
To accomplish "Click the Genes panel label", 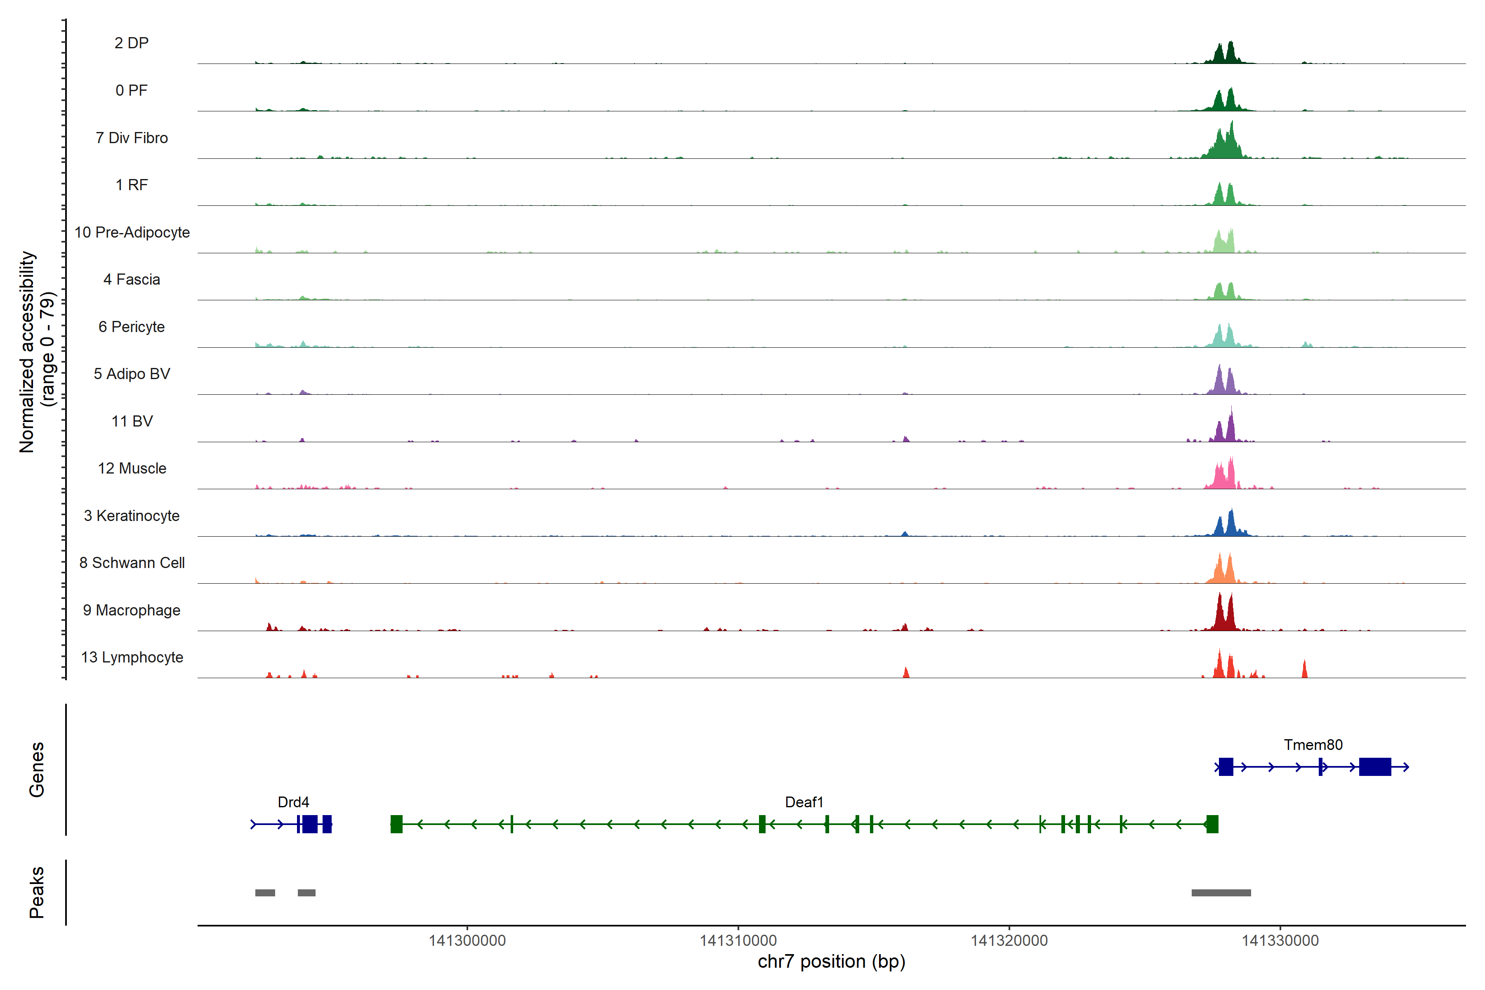I will (x=37, y=769).
